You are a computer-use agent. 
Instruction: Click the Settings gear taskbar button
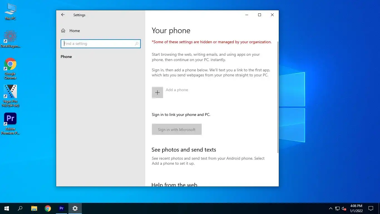(75, 208)
